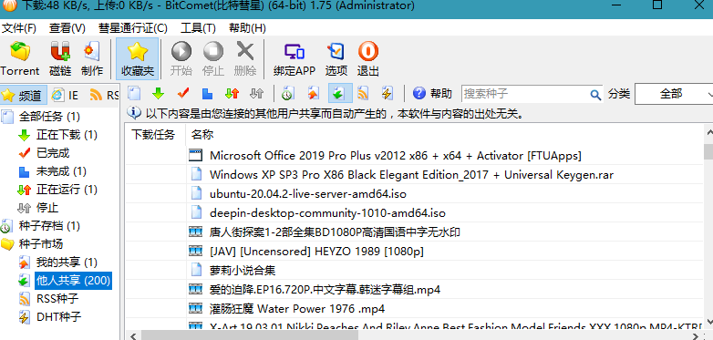Filter unfinished tasks with blue block icon
This screenshot has height=340, width=713.
207,94
